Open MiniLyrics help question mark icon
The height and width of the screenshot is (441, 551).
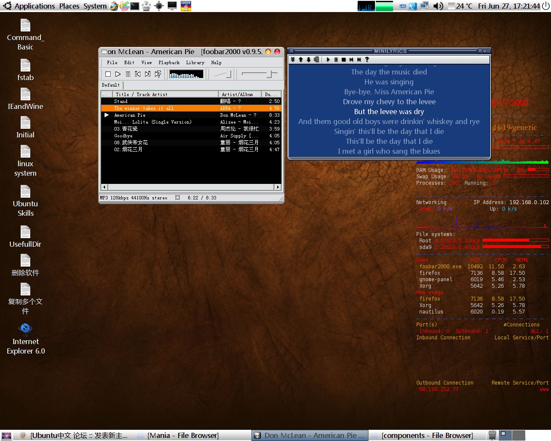pos(367,59)
